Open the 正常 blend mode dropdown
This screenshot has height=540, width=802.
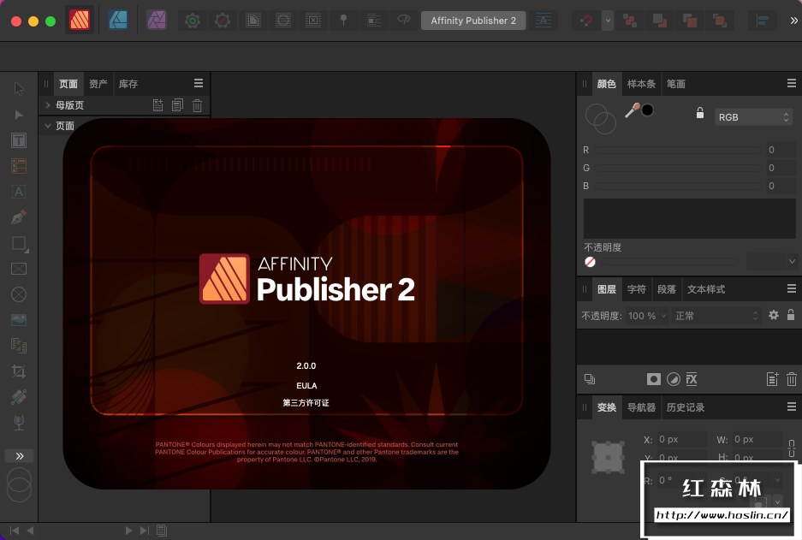point(716,316)
